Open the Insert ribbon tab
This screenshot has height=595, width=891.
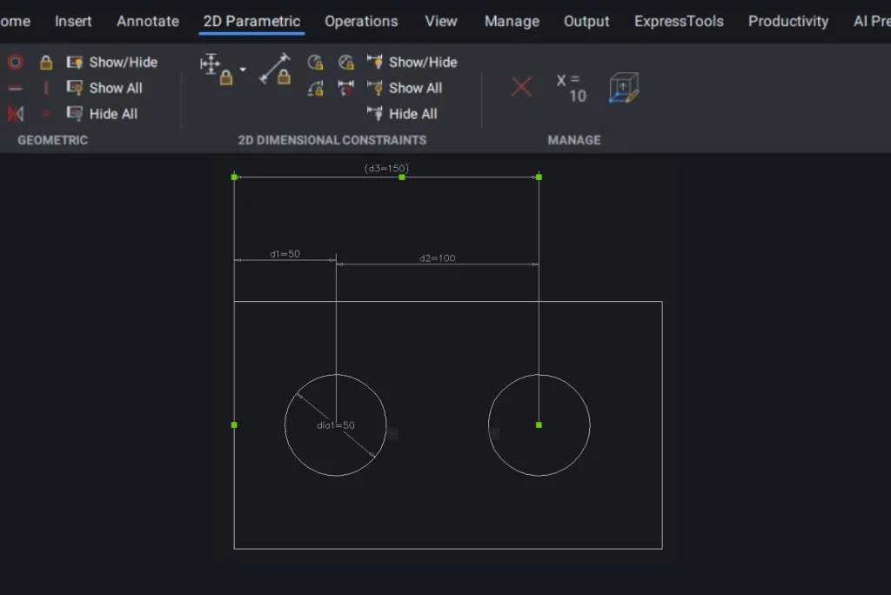click(73, 22)
